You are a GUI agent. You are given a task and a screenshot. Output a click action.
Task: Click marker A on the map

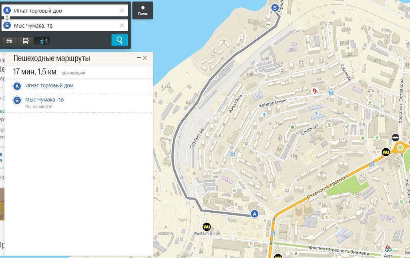[x=253, y=214]
